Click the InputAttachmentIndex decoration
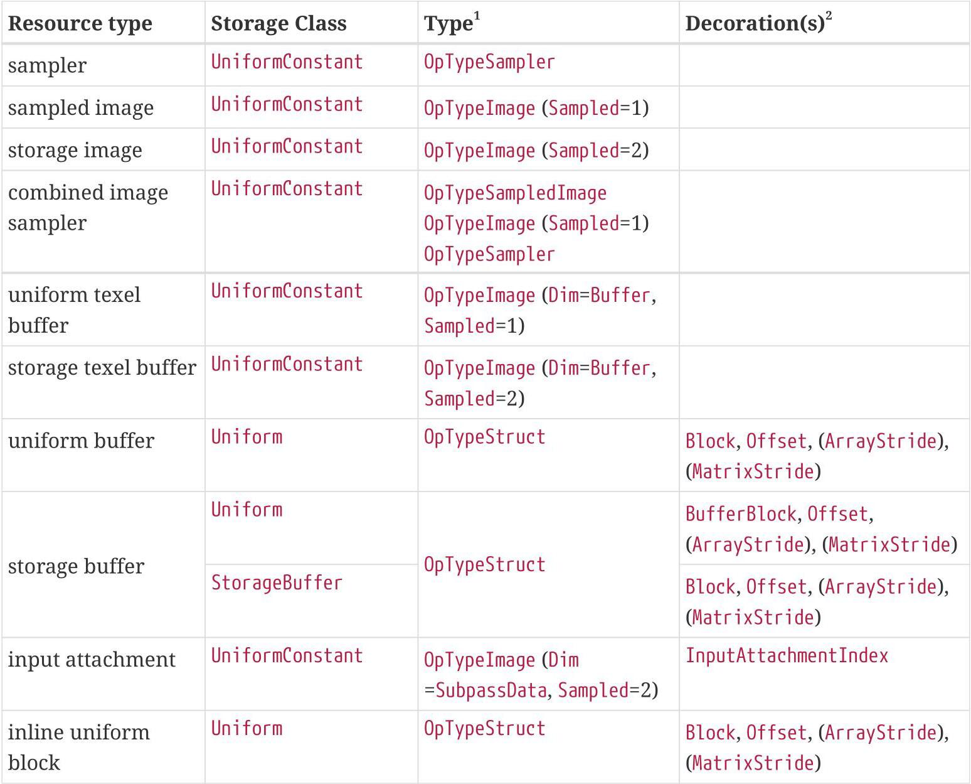The width and height of the screenshot is (971, 784). 787,655
